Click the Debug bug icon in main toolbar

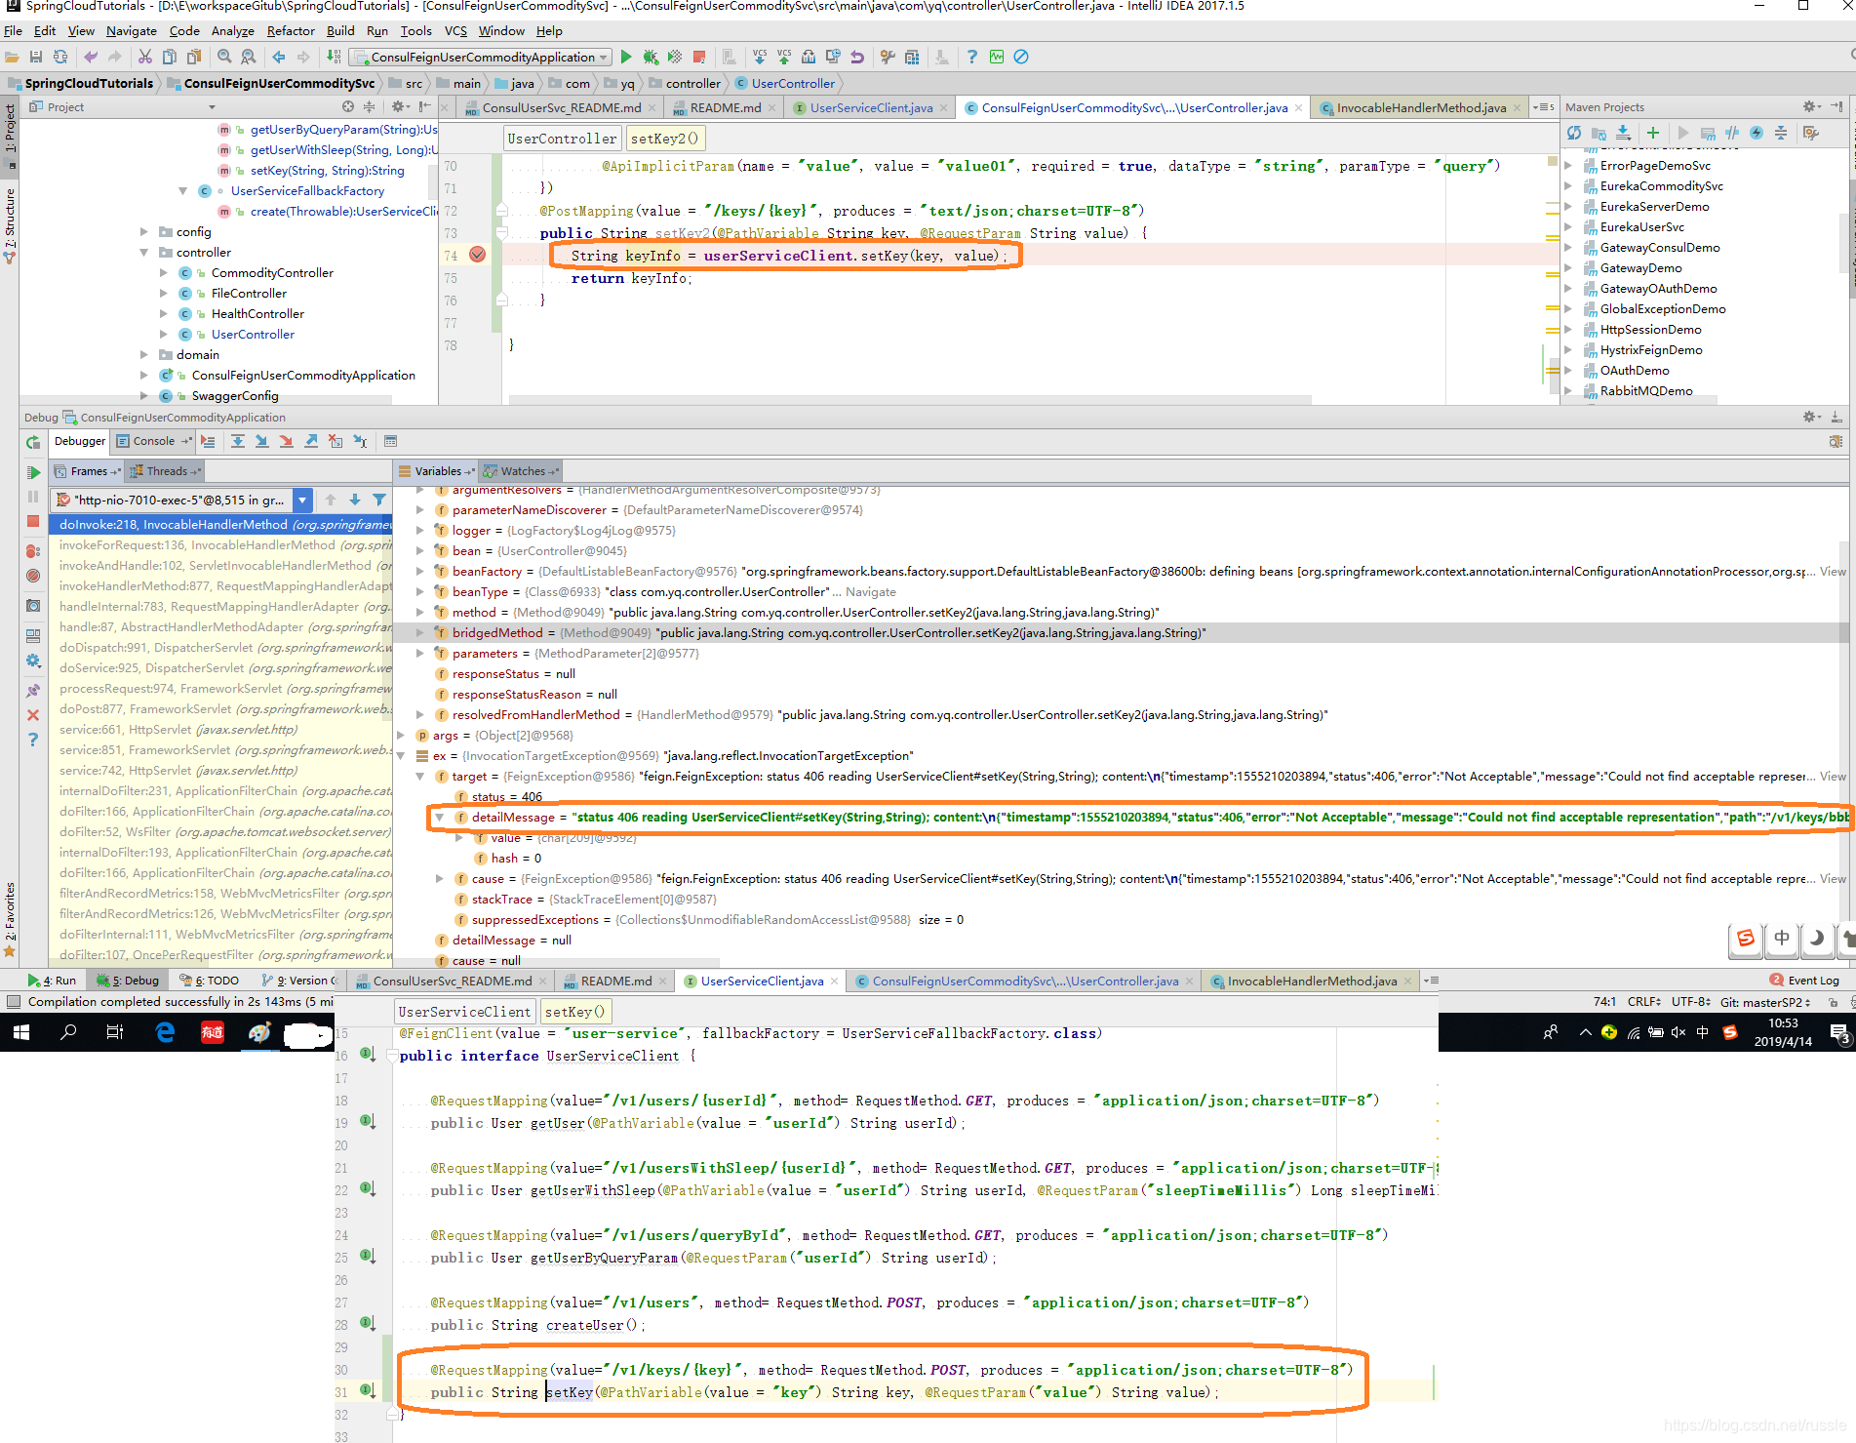651,57
